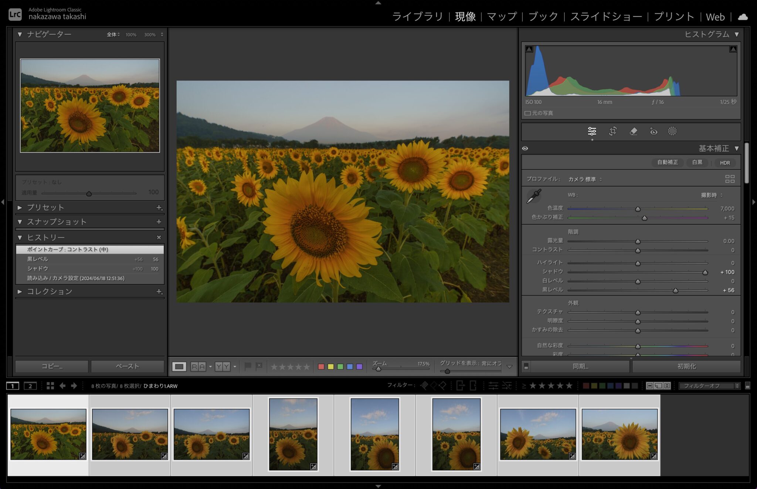Toggle the HDR editing button

point(724,163)
